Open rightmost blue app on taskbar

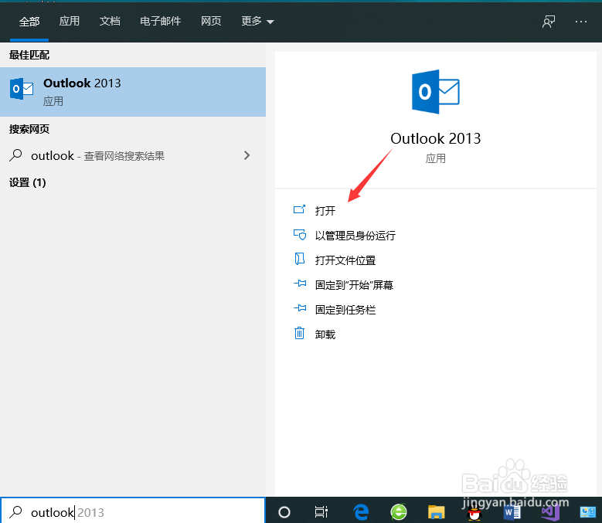pyautogui.click(x=587, y=512)
